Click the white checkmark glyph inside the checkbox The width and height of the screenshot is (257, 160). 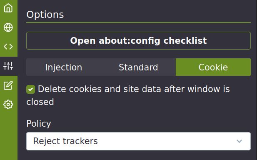click(31, 90)
